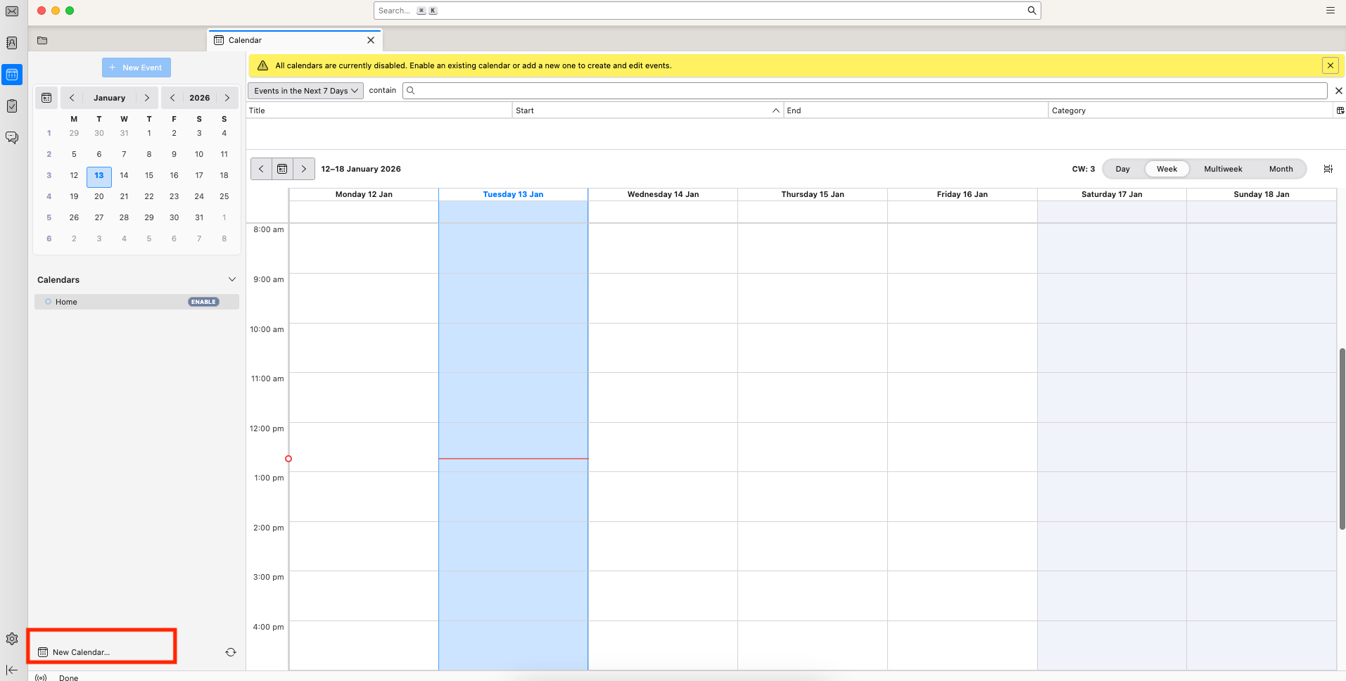Open the Chat panel from the sidebar
This screenshot has height=681, width=1346.
(x=12, y=137)
